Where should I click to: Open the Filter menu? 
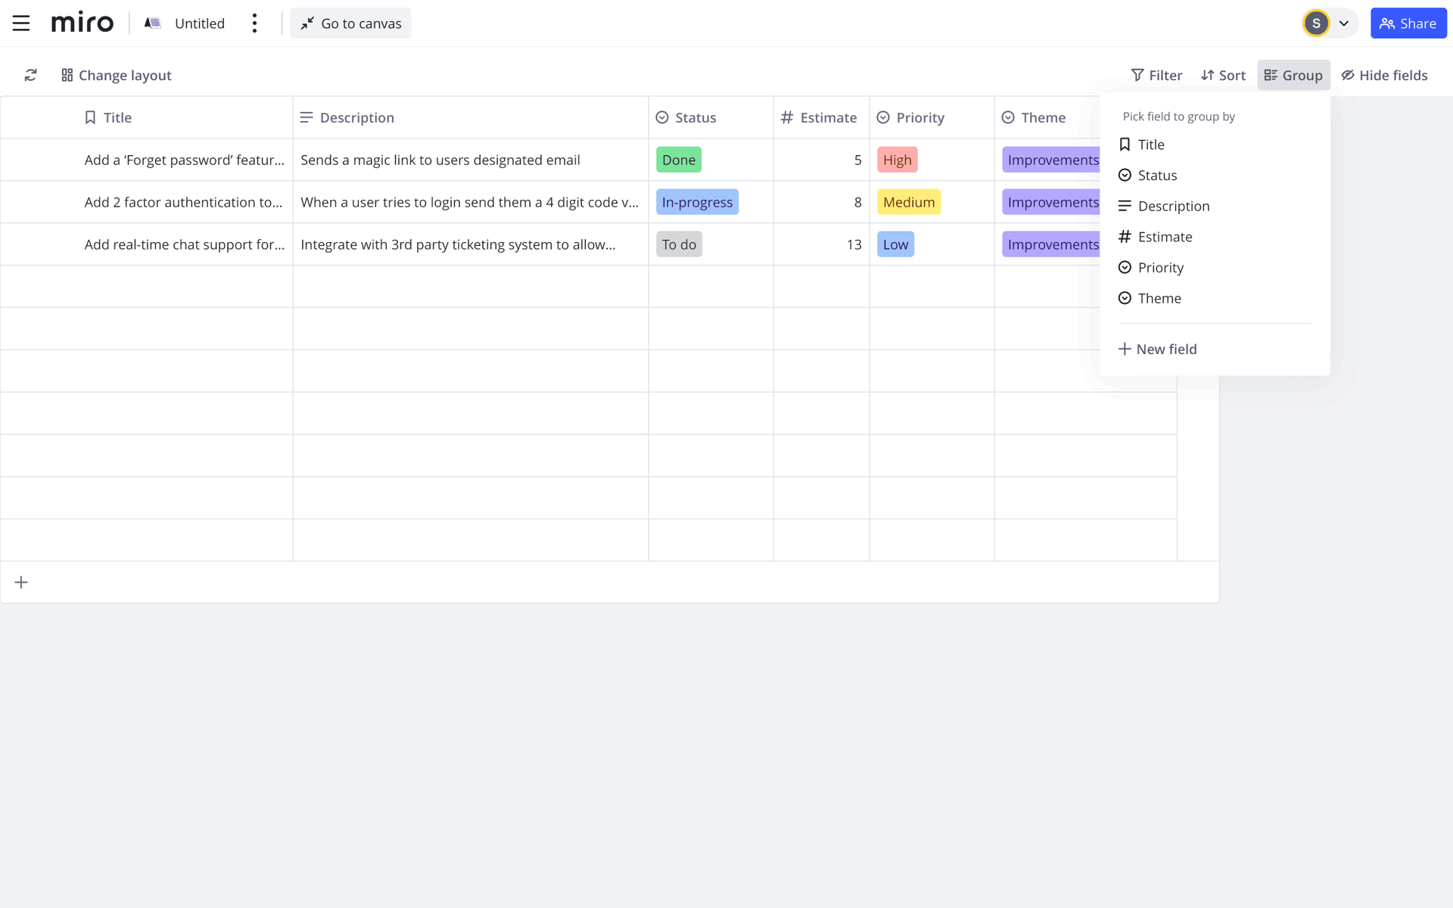(1156, 75)
